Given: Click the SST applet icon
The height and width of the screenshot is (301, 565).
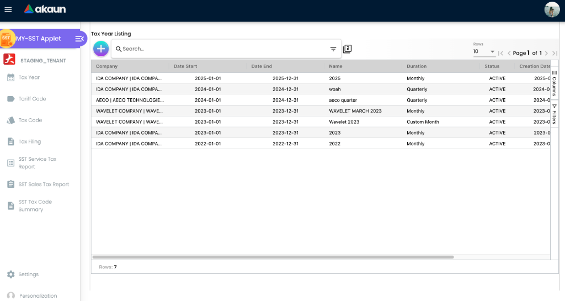Looking at the screenshot, I should click(7, 39).
